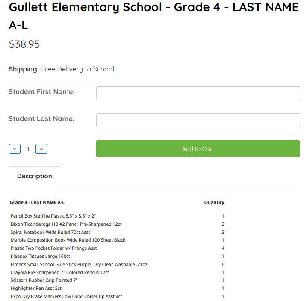Click the product title heading
The image size is (307, 301).
click(x=153, y=16)
